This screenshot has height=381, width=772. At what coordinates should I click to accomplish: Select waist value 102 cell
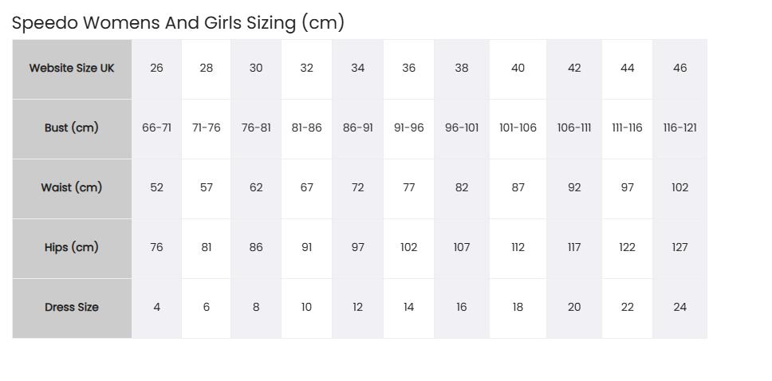pyautogui.click(x=680, y=189)
